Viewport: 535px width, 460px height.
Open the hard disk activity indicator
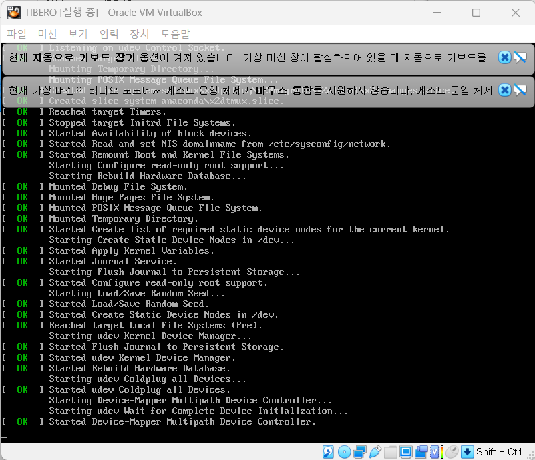(328, 452)
